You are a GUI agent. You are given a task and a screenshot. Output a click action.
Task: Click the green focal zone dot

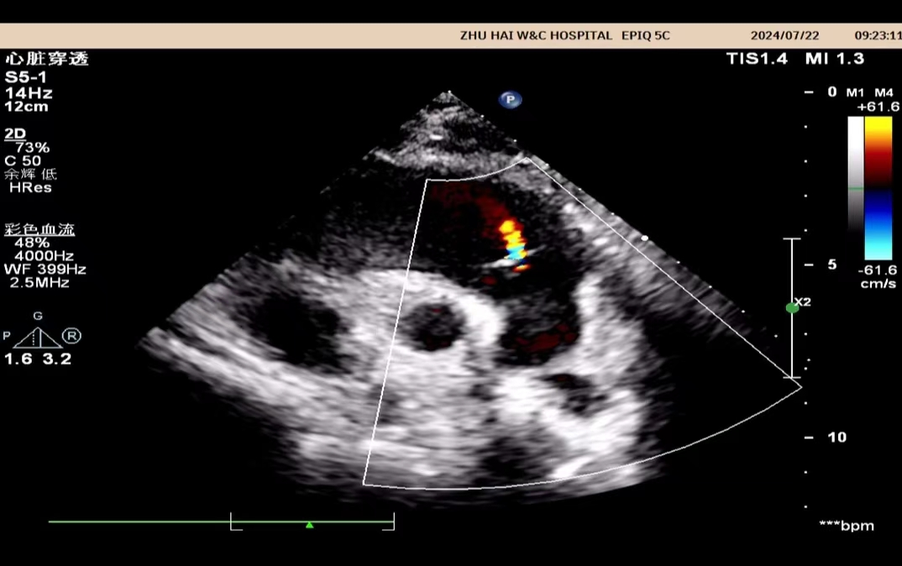(x=791, y=308)
